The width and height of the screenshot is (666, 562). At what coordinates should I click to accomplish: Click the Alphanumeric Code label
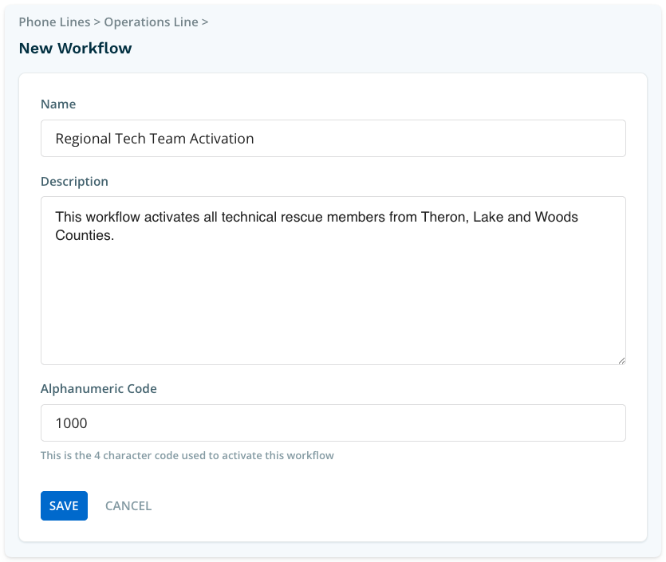tap(99, 388)
